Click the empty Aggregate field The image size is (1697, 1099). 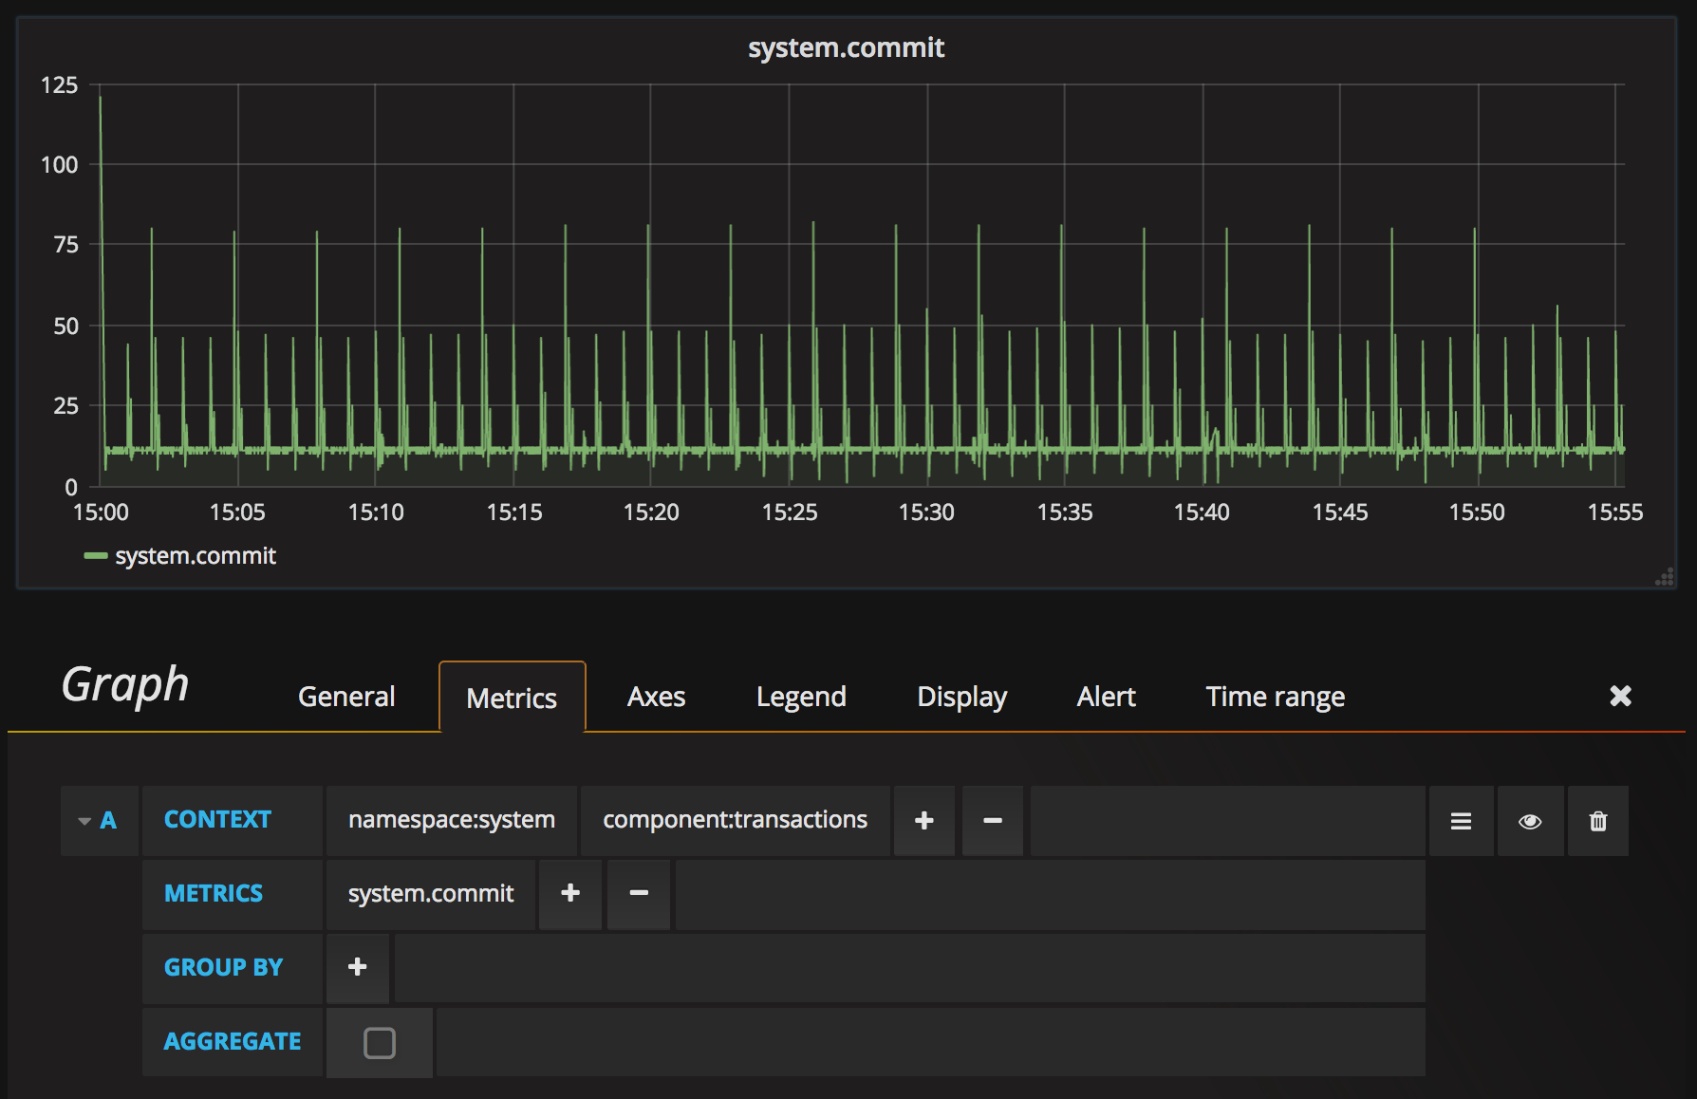pyautogui.click(x=931, y=1042)
